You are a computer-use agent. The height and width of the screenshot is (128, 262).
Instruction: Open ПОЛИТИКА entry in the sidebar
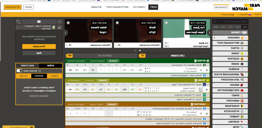coord(230,122)
